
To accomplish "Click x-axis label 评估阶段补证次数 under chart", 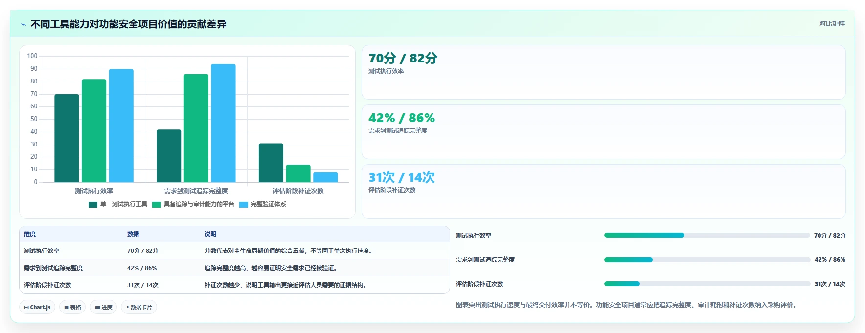I will click(298, 191).
